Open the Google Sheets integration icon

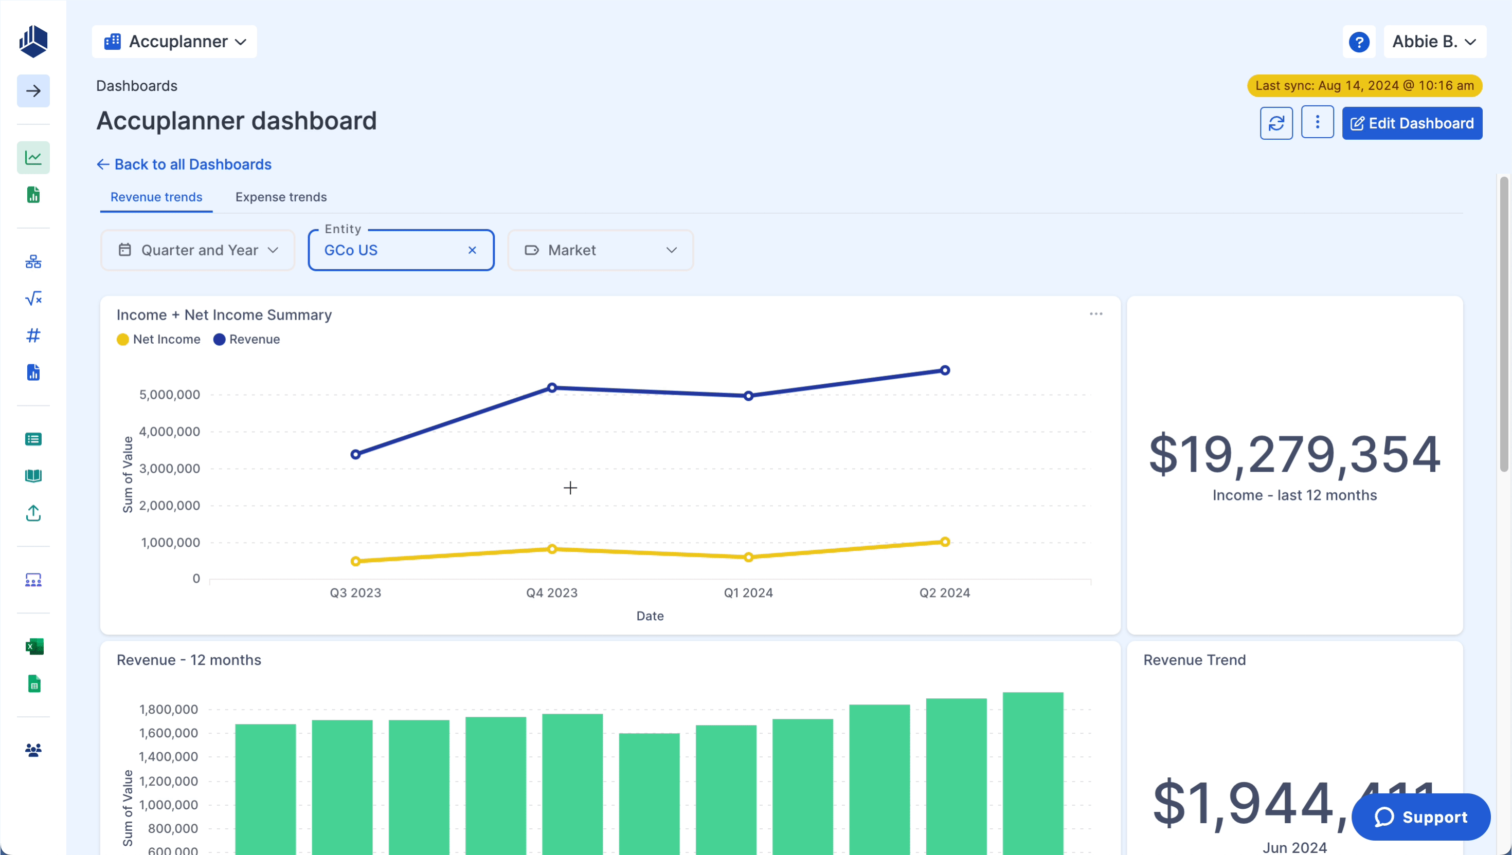point(33,683)
